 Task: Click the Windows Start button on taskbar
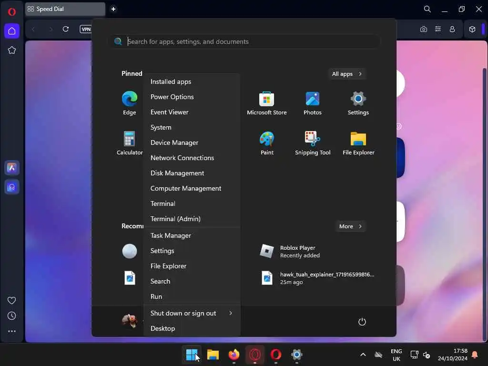click(x=192, y=355)
